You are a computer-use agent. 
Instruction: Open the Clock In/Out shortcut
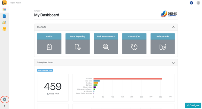point(134,44)
